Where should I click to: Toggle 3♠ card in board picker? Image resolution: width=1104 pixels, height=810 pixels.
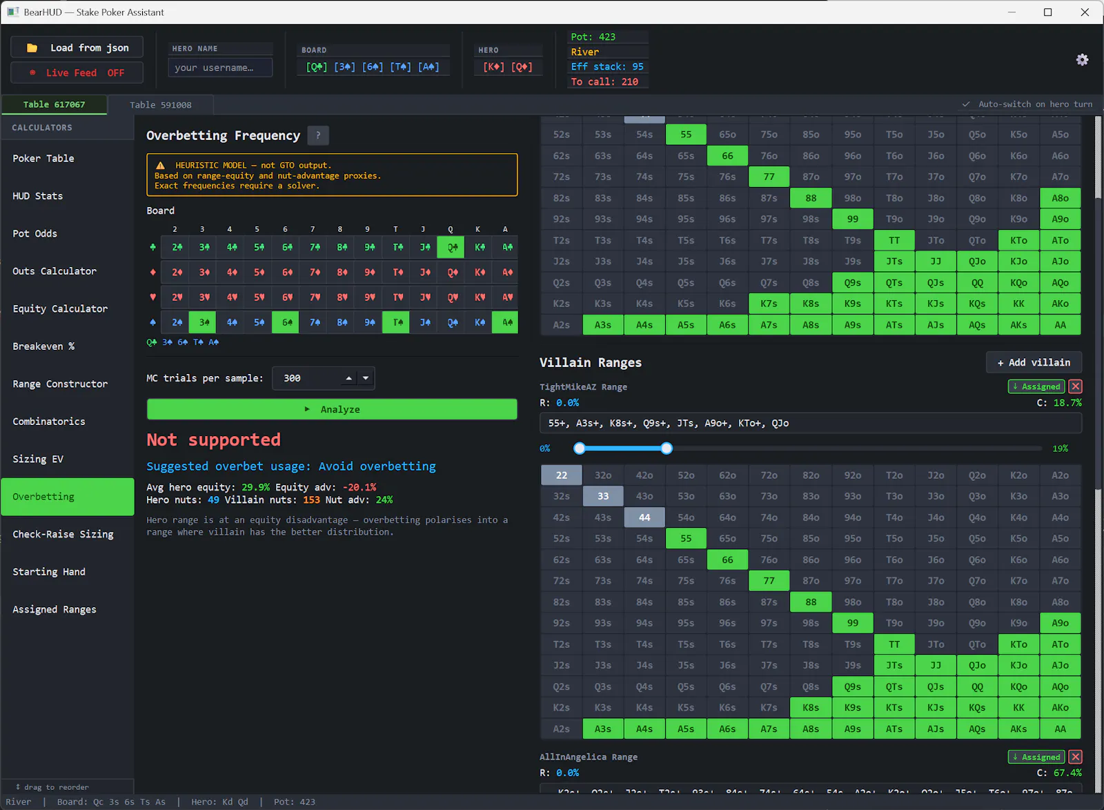[x=203, y=322]
